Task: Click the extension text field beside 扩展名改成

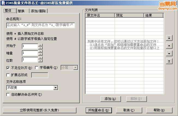Action: (40, 75)
